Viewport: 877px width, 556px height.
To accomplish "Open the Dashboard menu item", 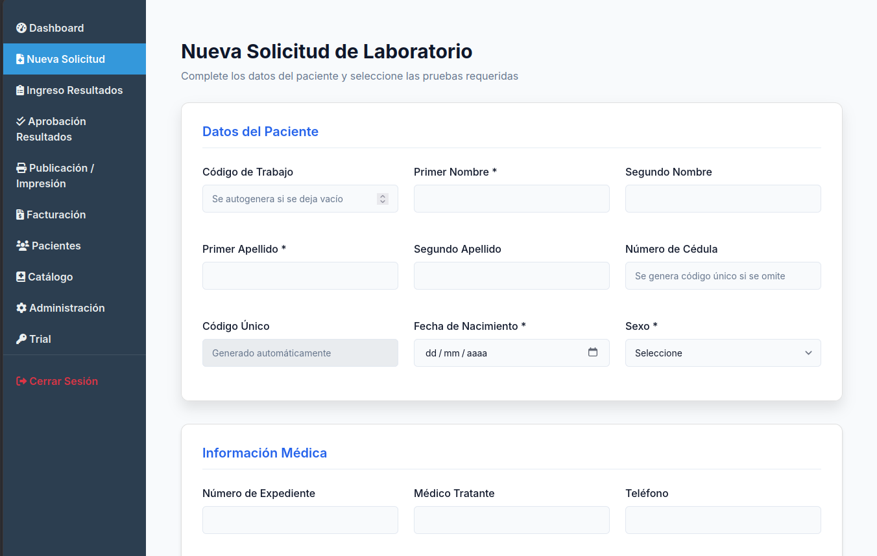I will click(x=75, y=28).
